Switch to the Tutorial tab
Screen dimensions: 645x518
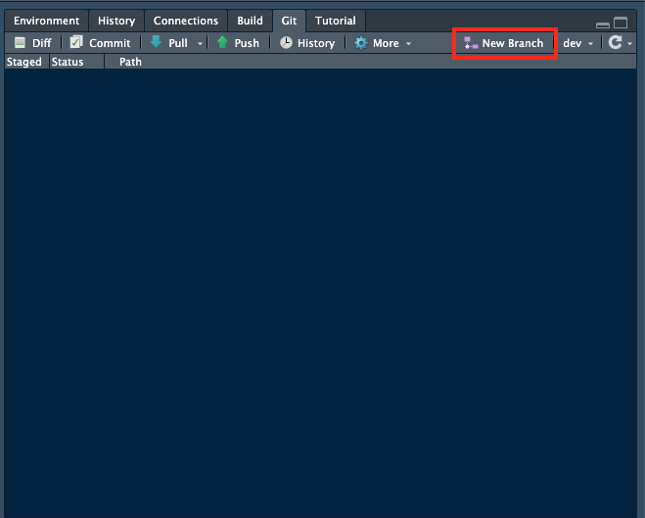coord(336,21)
